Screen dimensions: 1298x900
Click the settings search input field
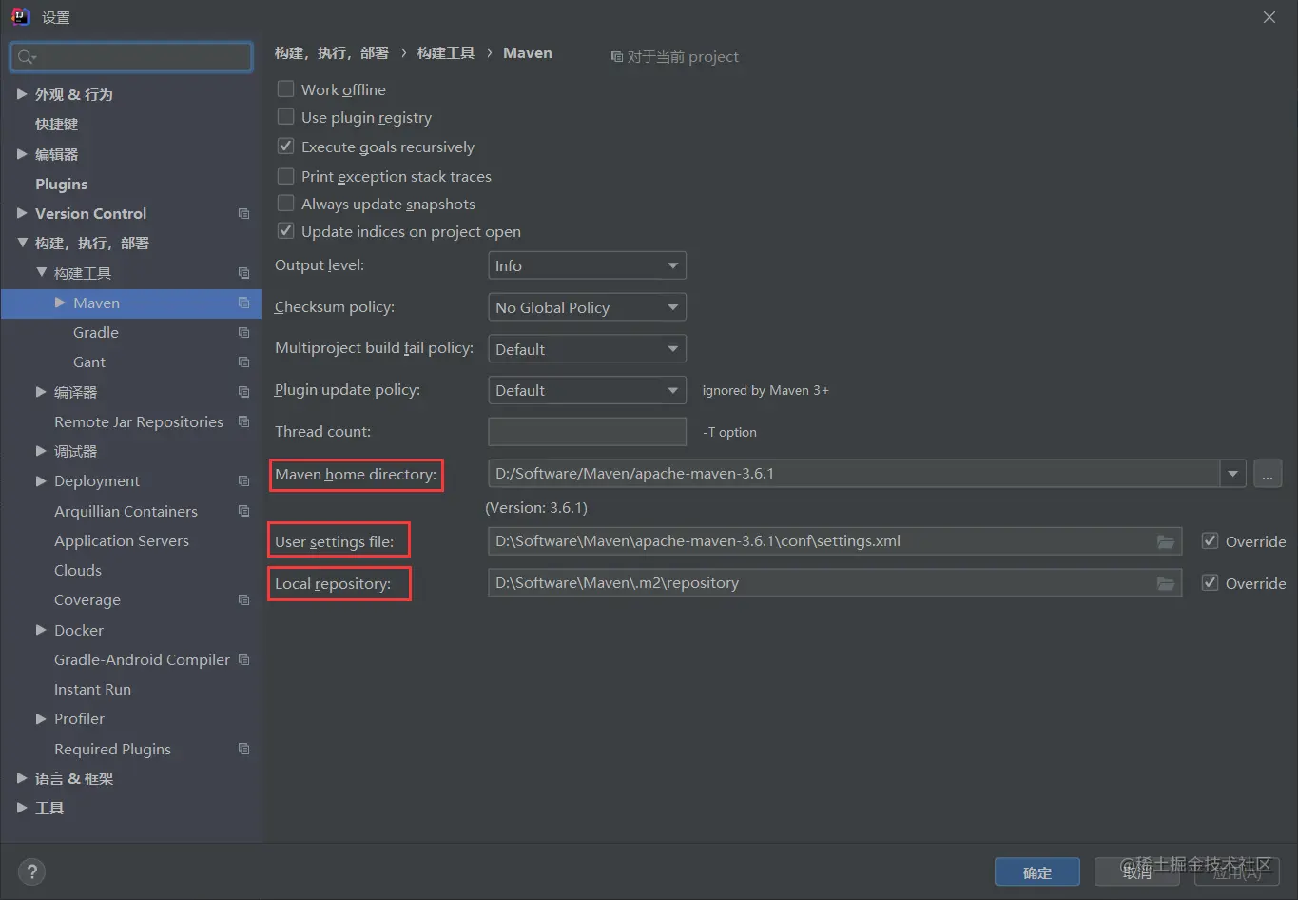(x=131, y=57)
